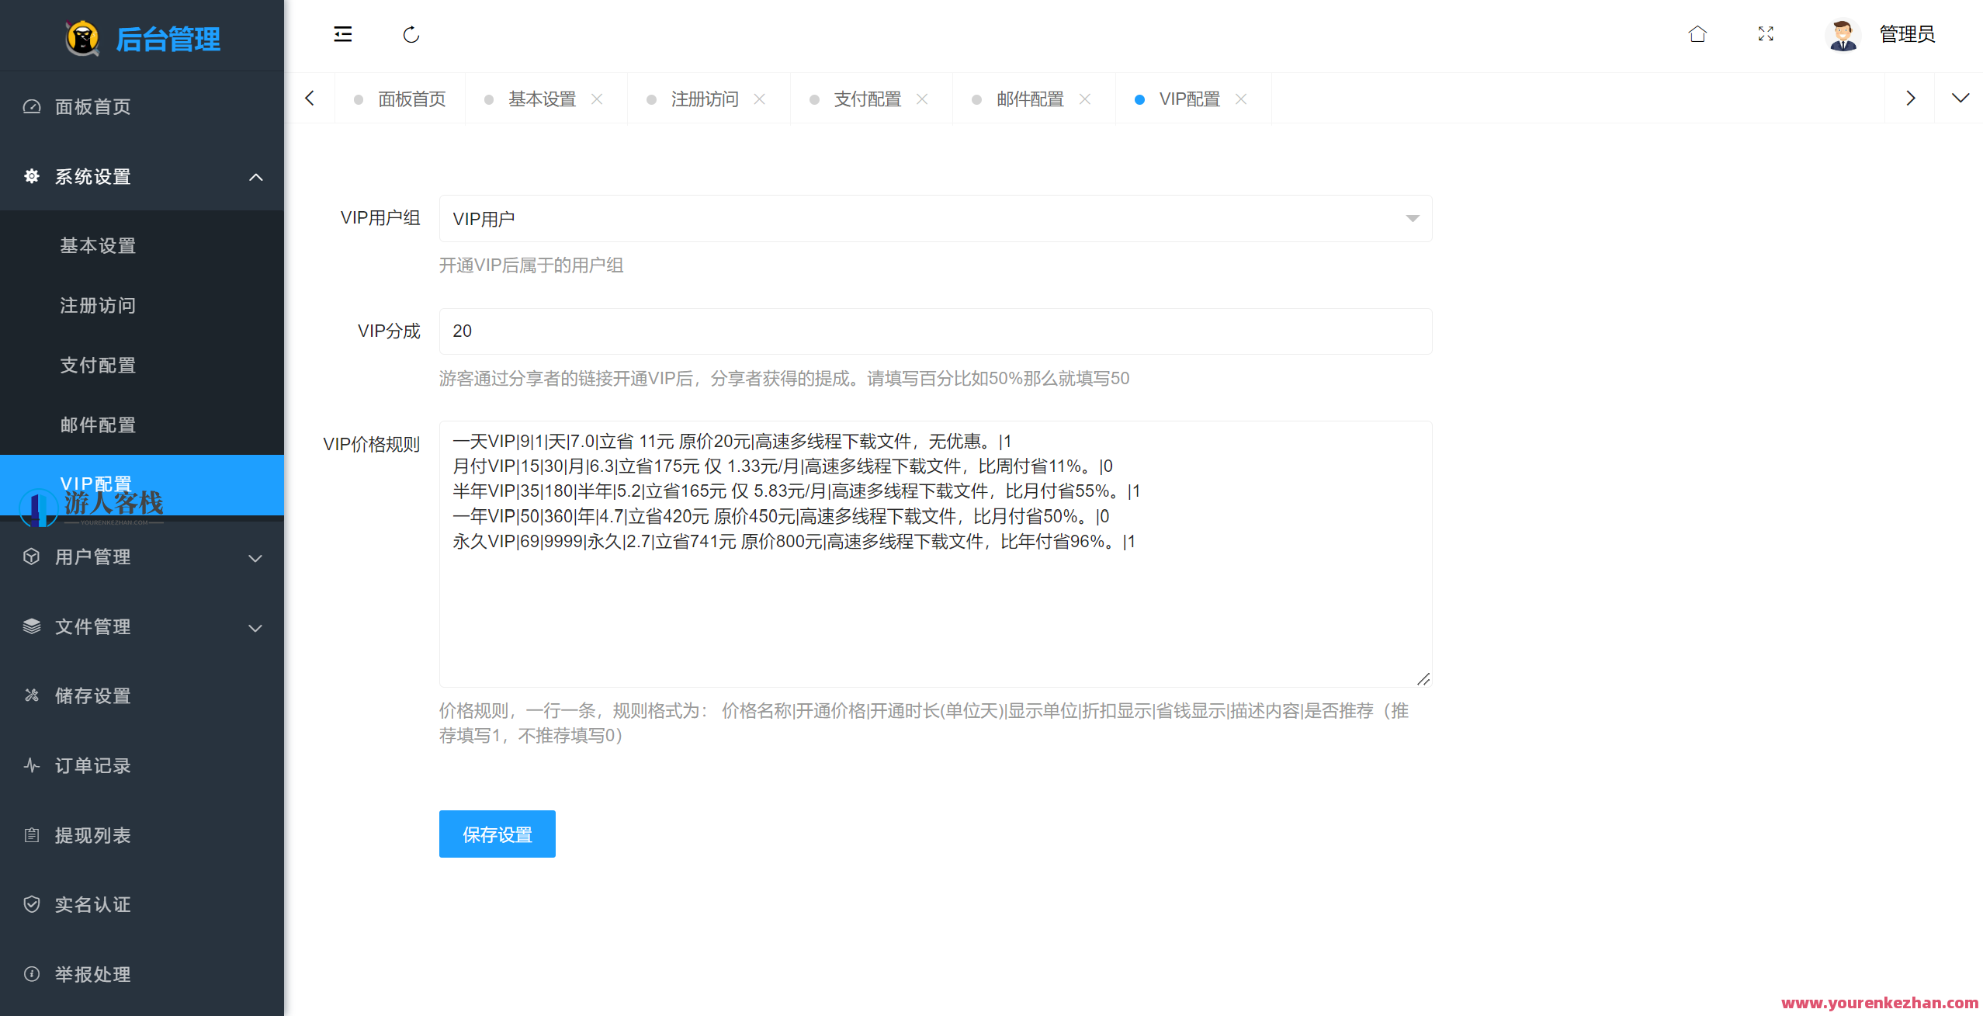Open 订单记录 via its waveform icon
Viewport: 1983px width, 1016px height.
[32, 765]
